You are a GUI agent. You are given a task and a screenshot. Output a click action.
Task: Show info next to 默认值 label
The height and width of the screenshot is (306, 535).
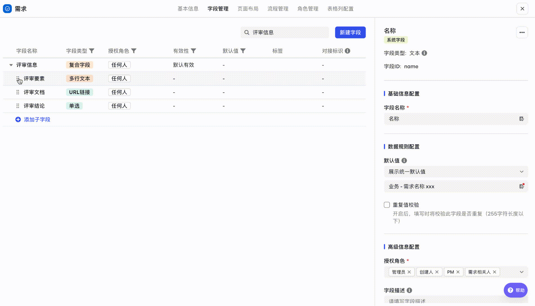404,161
